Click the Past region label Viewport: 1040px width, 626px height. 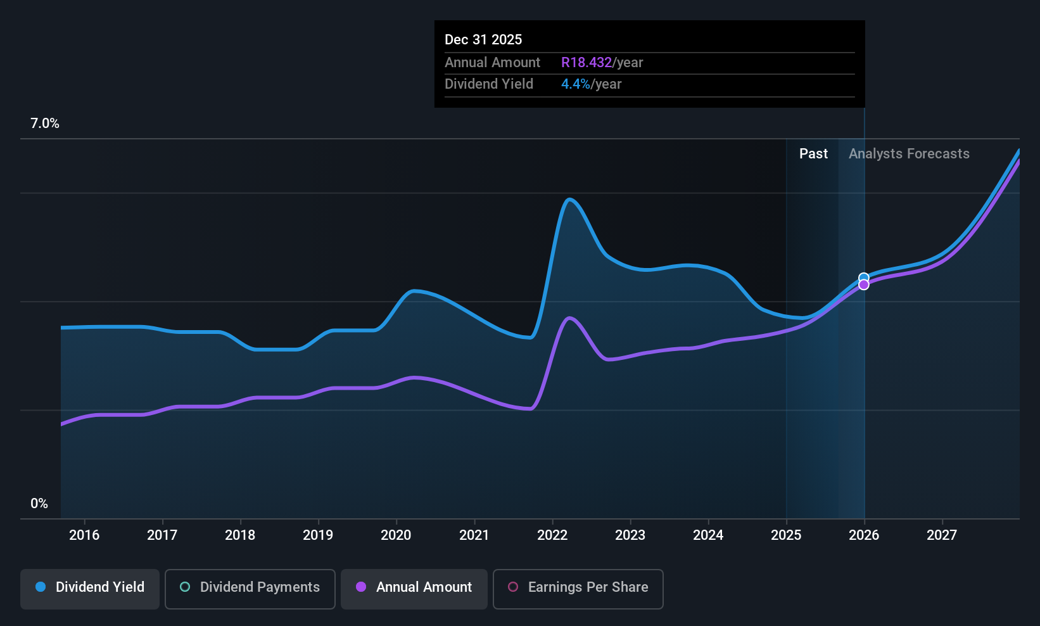click(x=813, y=154)
